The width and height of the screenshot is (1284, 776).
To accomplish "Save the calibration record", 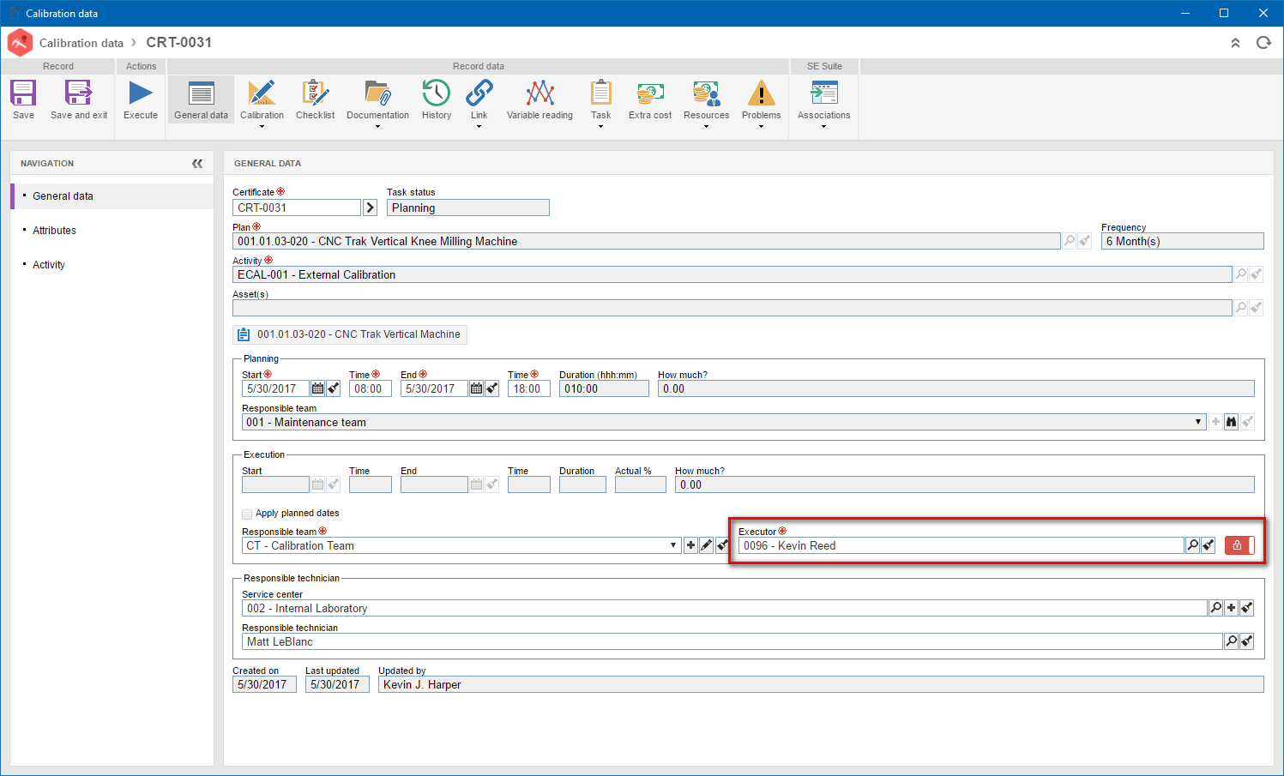I will coord(23,99).
